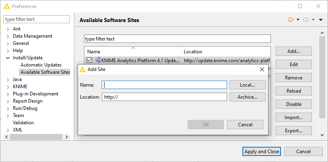328x162 pixels.
Task: Click Apply and Close
Action: [262, 151]
